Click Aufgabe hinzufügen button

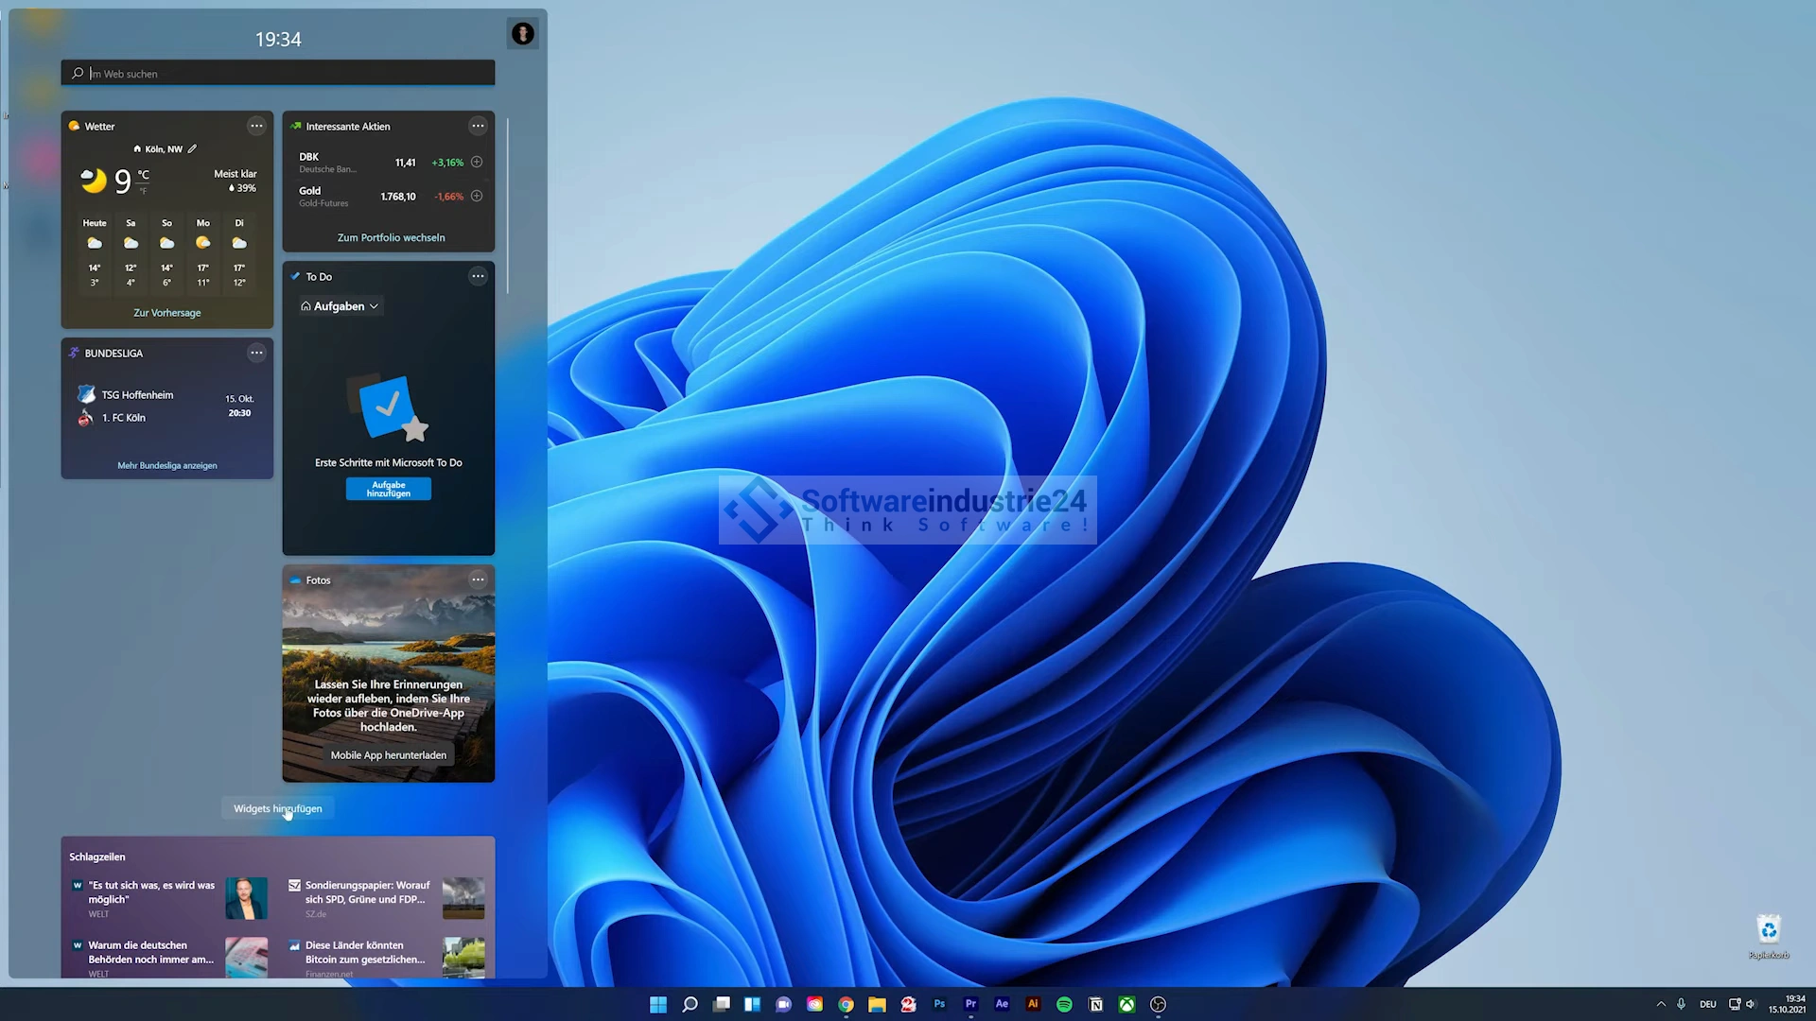tap(388, 489)
